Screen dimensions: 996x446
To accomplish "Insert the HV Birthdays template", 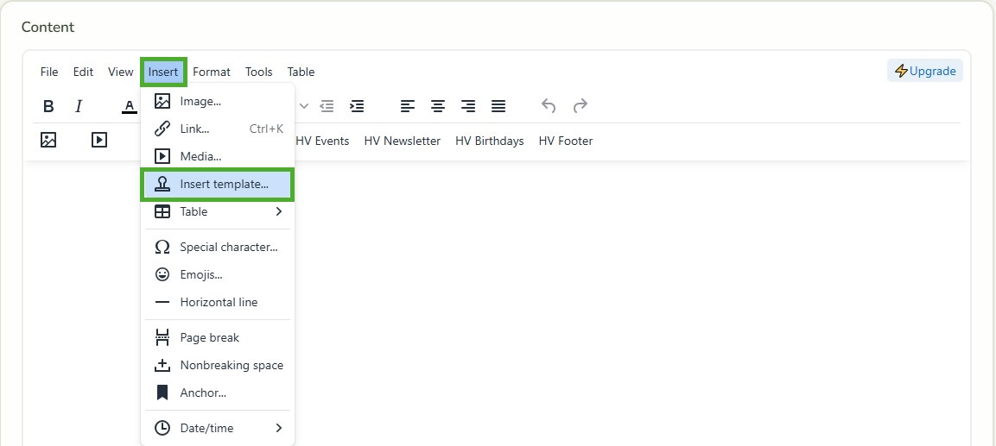I will point(489,141).
